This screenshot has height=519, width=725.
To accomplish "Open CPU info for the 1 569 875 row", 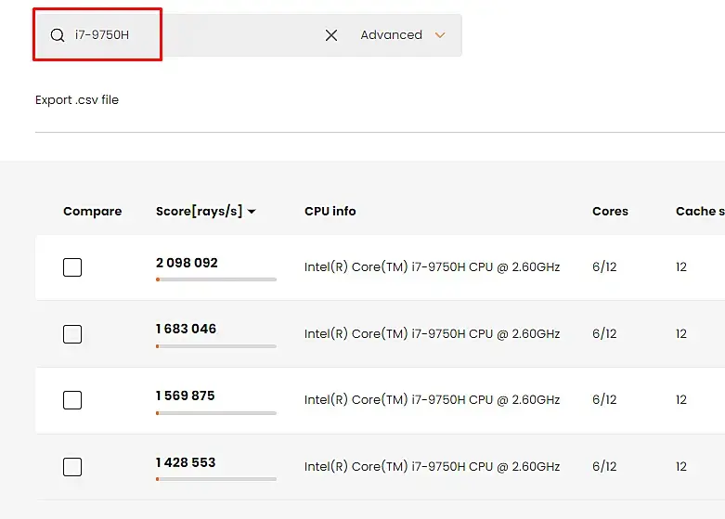I will click(x=432, y=400).
